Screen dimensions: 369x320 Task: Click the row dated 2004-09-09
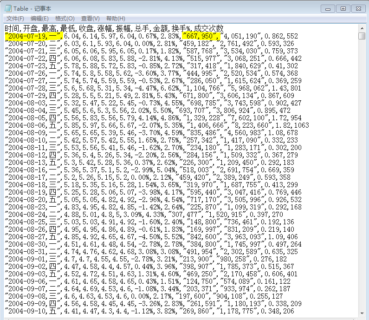(x=153, y=304)
